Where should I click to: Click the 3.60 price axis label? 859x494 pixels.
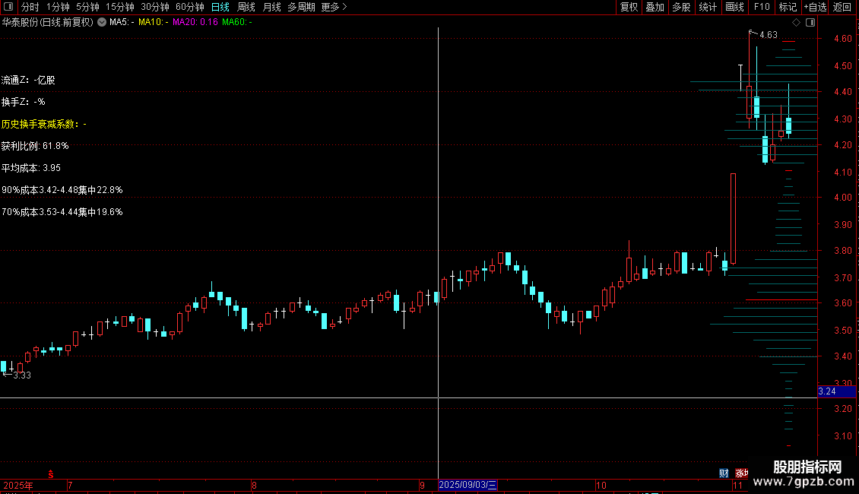[x=842, y=303]
